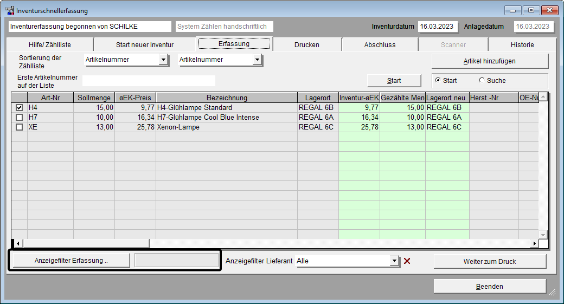Image resolution: width=564 pixels, height=304 pixels.
Task: Tick the checkbox for article H4
Action: click(20, 107)
